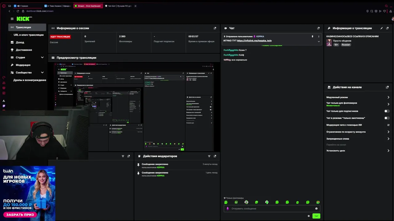Open filter for Действия модераторов panel
The width and height of the screenshot is (394, 221).
[209, 156]
